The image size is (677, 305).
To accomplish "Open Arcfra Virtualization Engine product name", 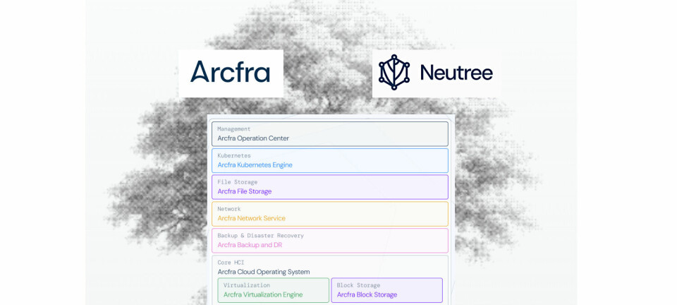I will (263, 294).
